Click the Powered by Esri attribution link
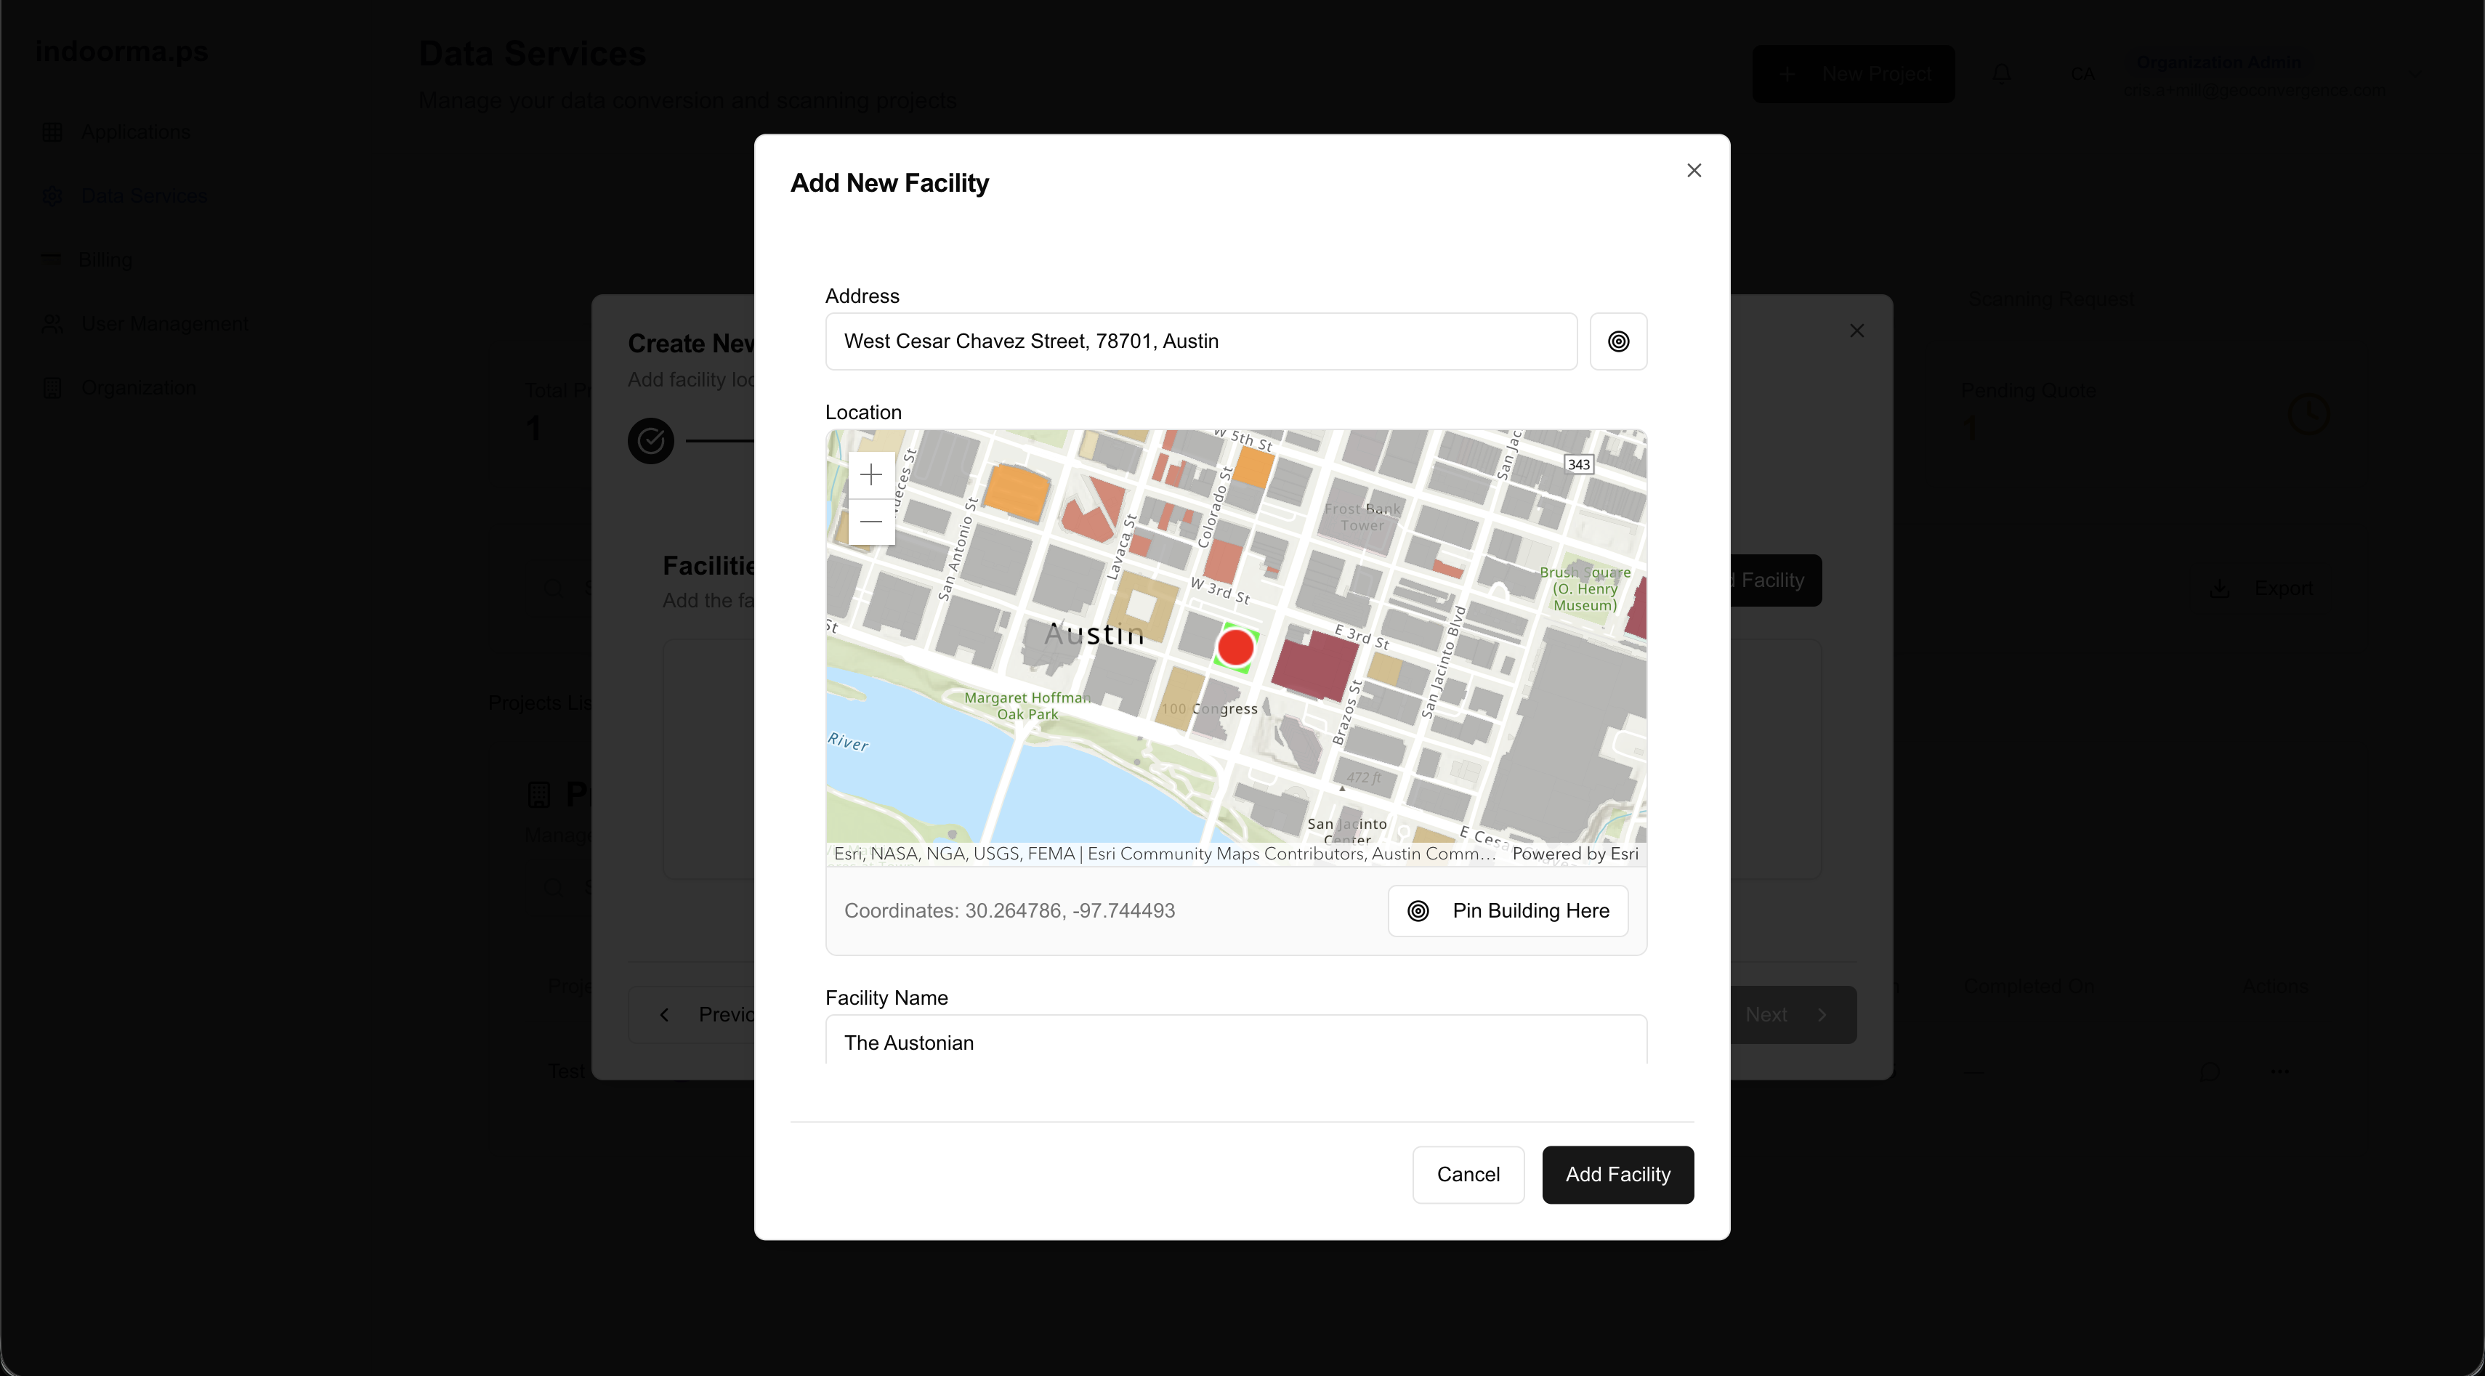 pyautogui.click(x=1575, y=854)
